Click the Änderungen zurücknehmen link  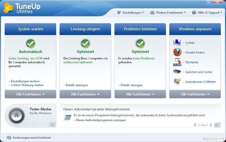tap(32, 138)
